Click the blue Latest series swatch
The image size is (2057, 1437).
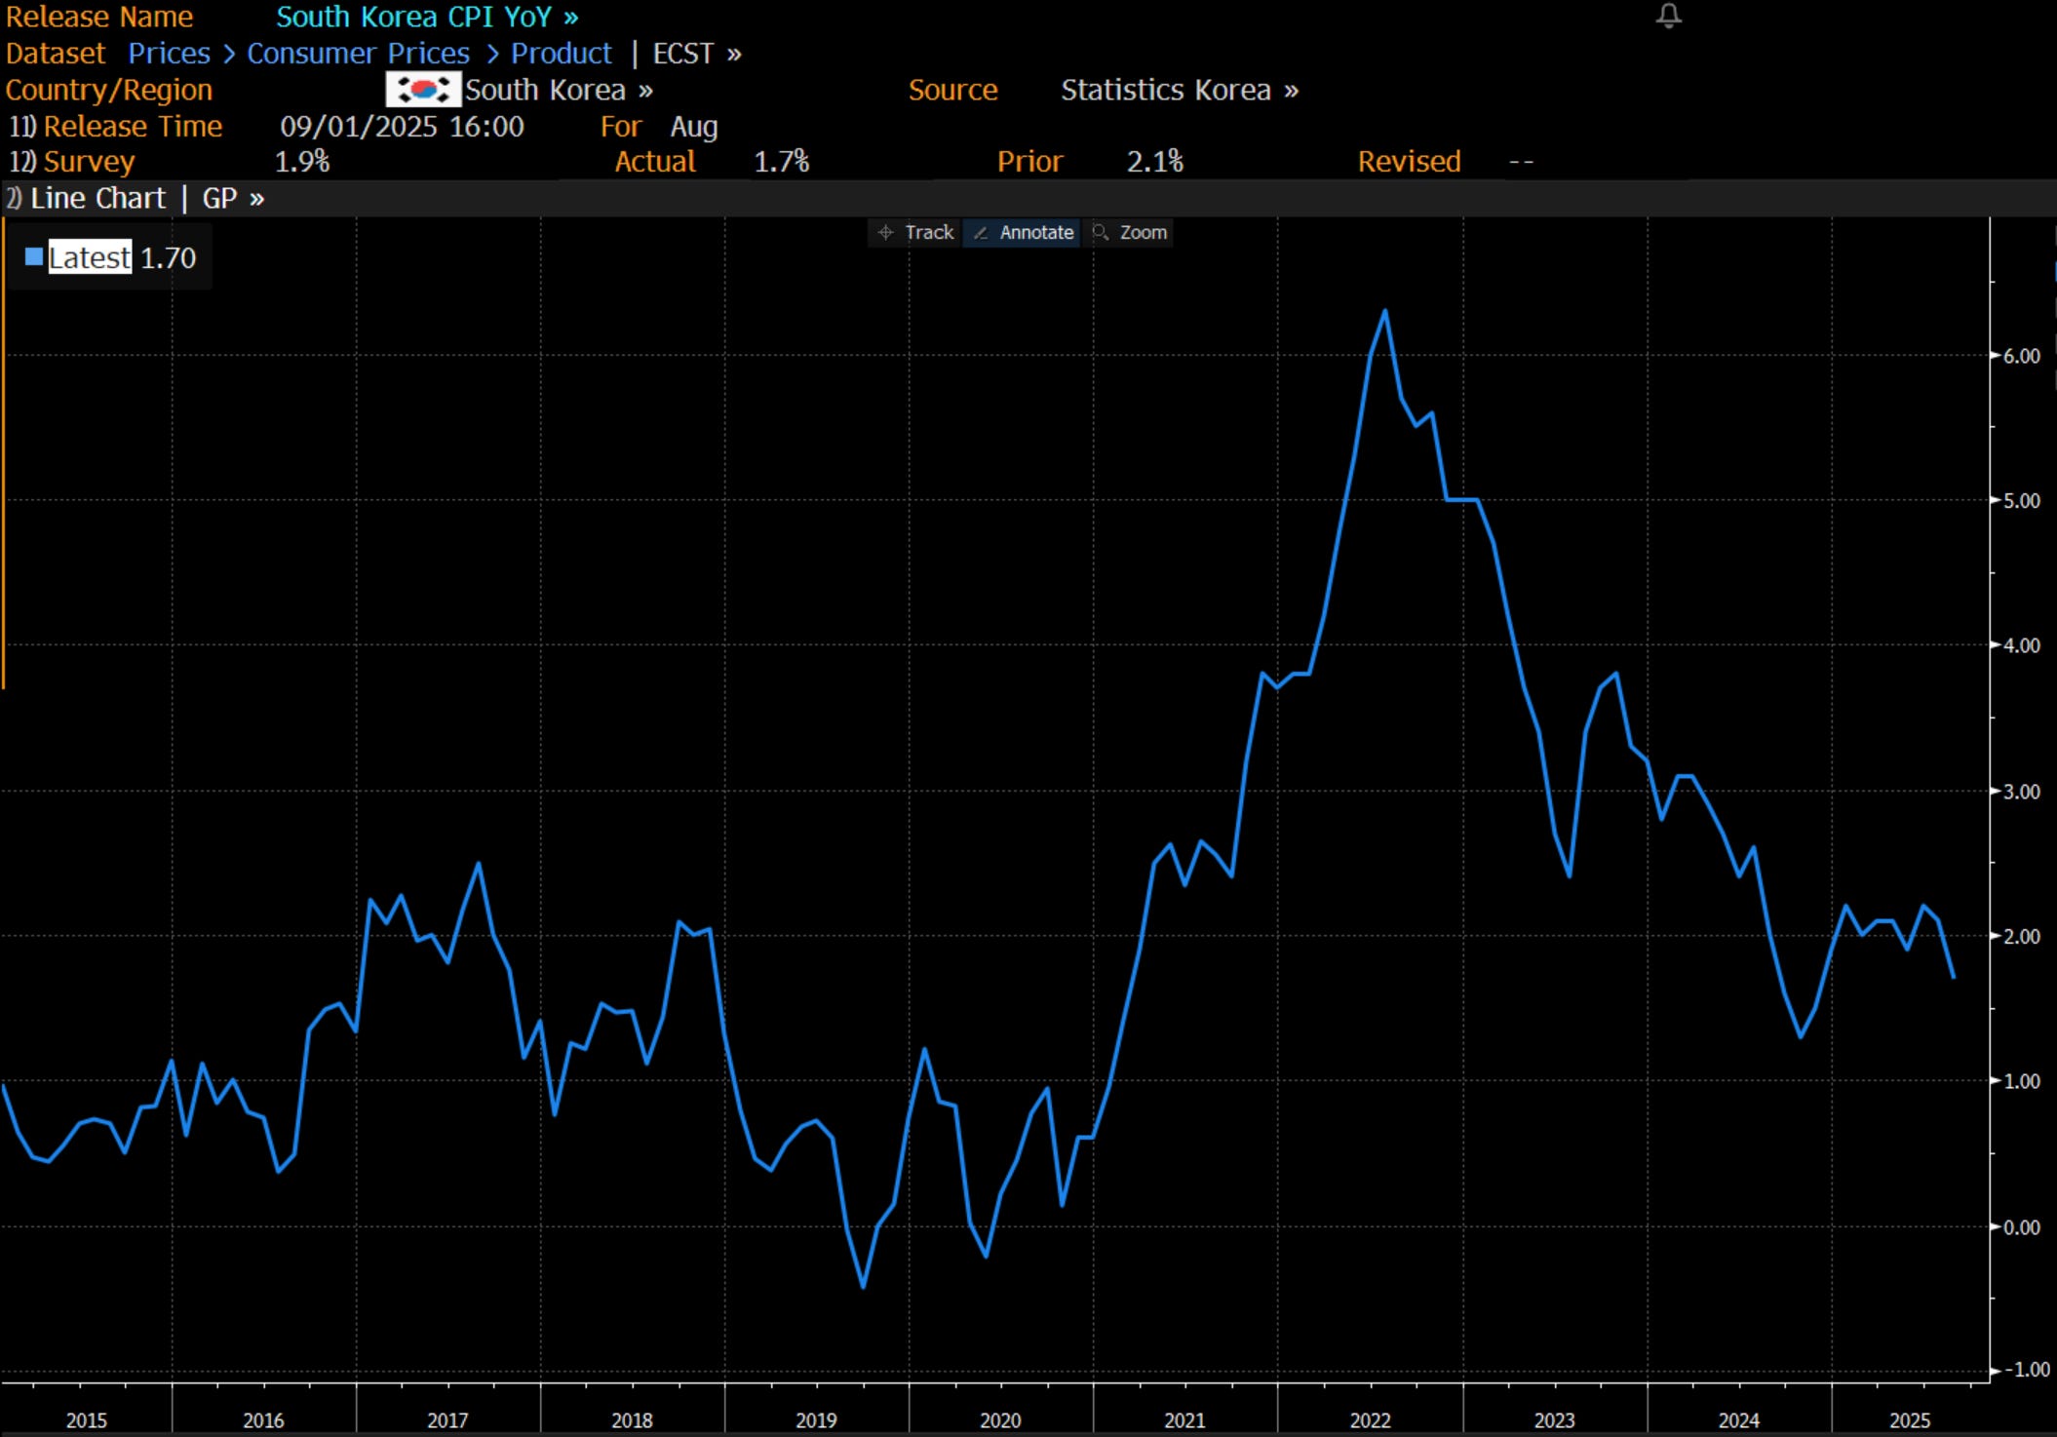pyautogui.click(x=34, y=257)
